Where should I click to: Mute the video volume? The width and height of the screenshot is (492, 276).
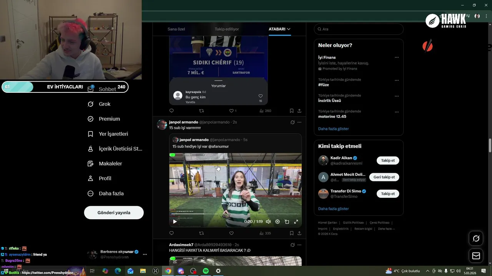point(268,222)
